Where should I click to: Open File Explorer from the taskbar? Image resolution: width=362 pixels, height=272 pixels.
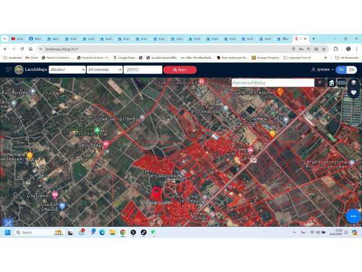[x=113, y=232]
